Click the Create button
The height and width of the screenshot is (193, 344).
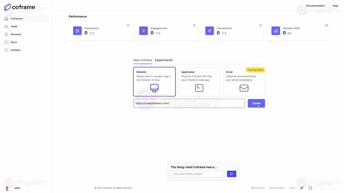tap(256, 103)
